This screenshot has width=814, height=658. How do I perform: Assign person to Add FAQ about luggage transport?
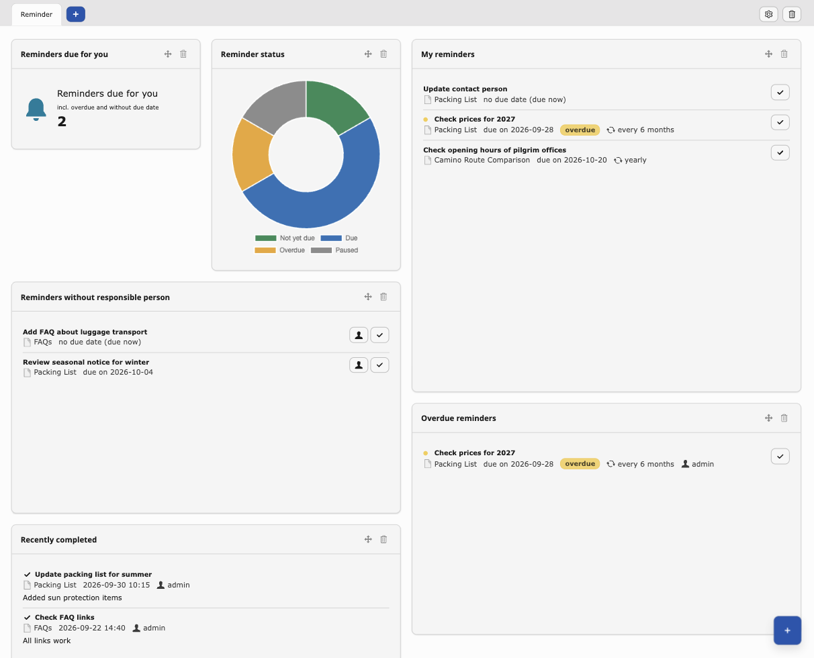tap(359, 335)
